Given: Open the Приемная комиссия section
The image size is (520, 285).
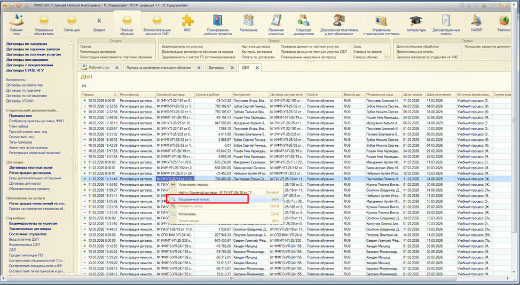Looking at the screenshot, I should pos(276,23).
